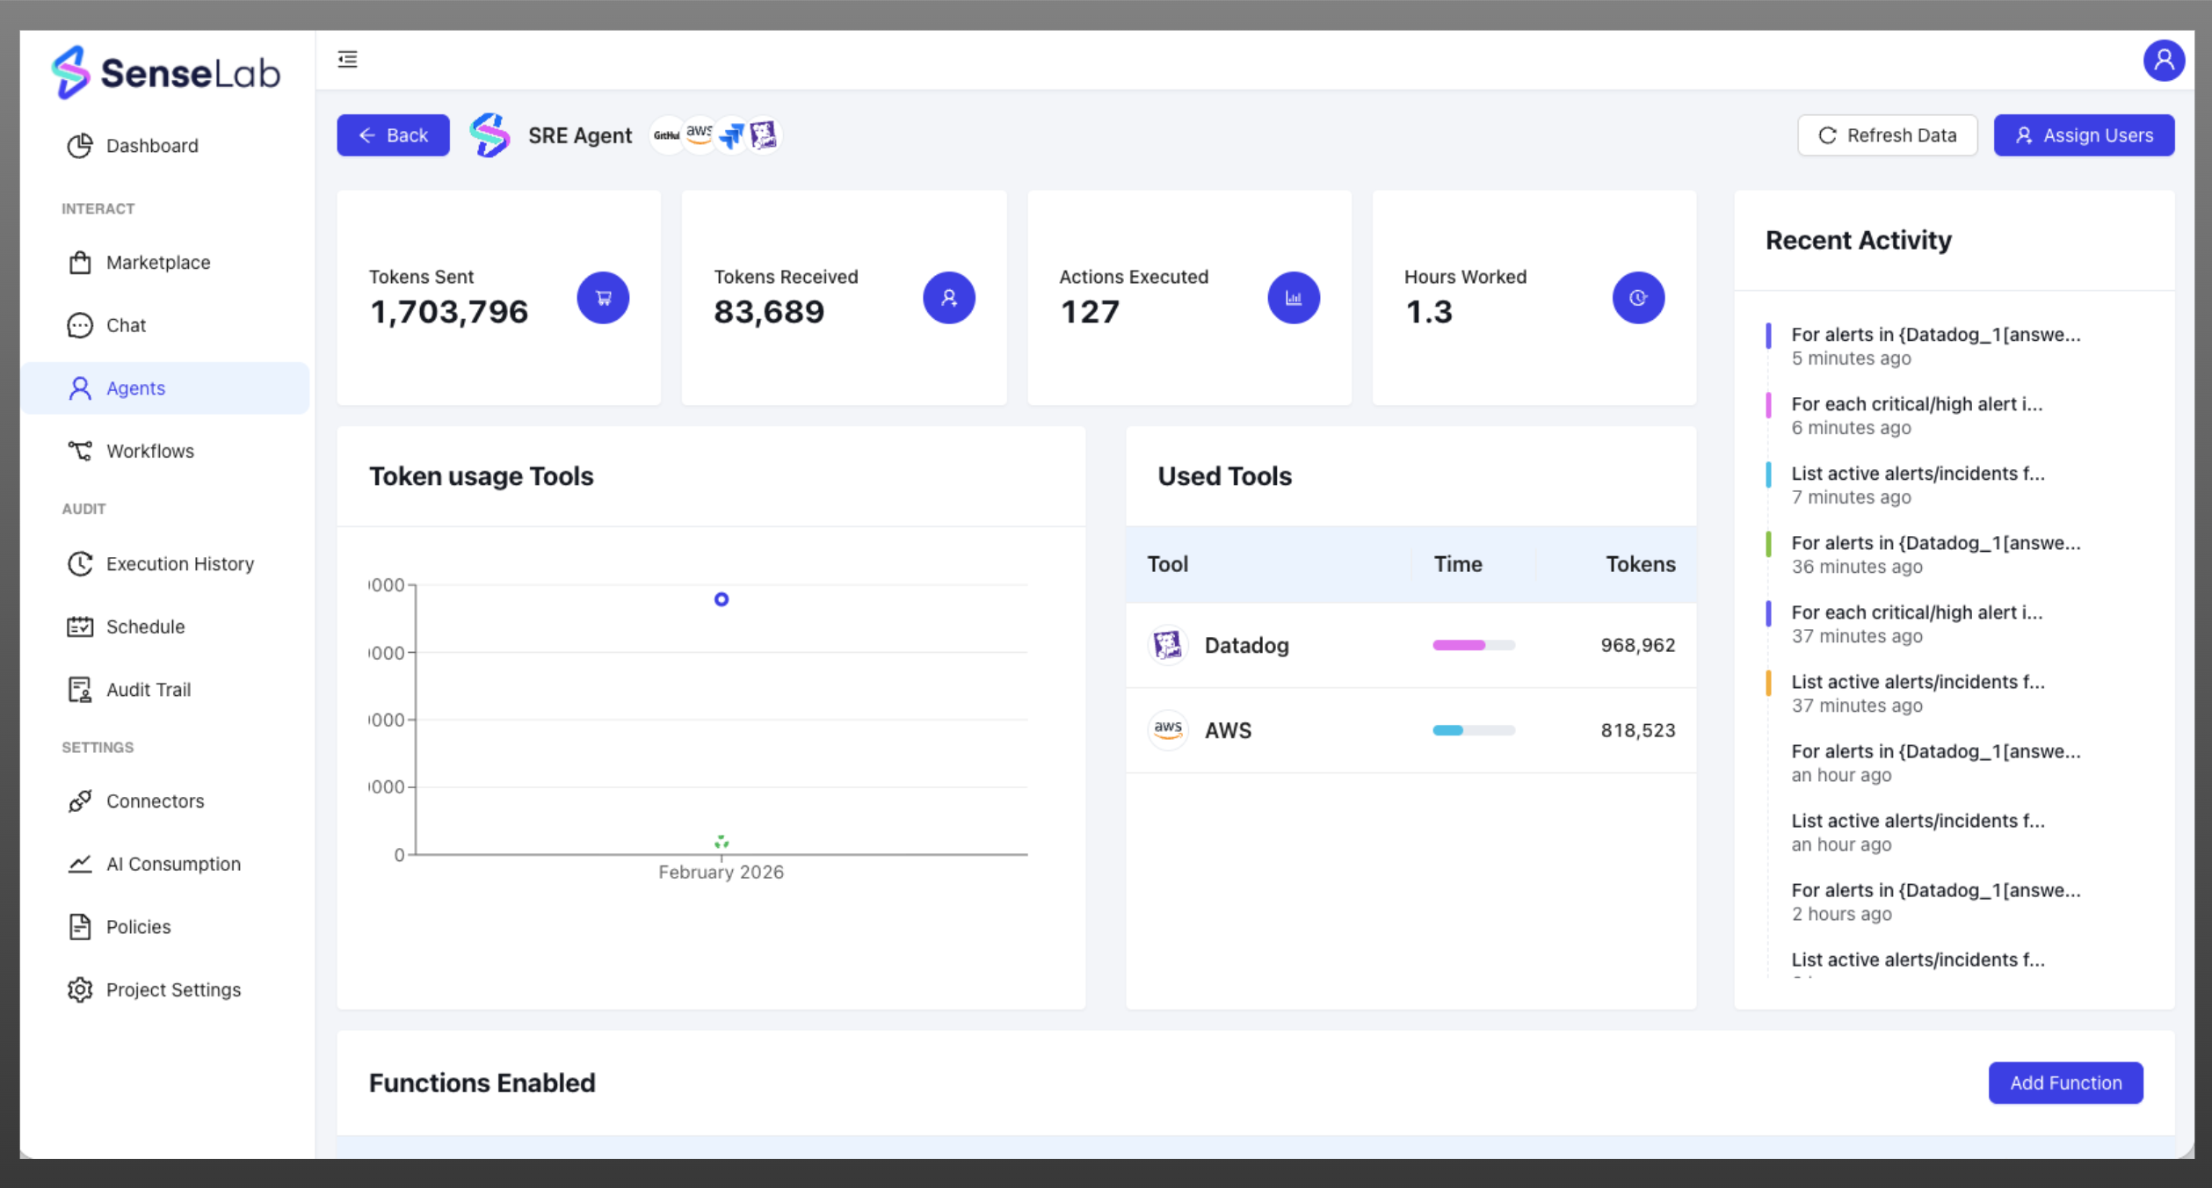The height and width of the screenshot is (1188, 2212).
Task: Click the Tokens Received user icon
Action: click(x=948, y=298)
